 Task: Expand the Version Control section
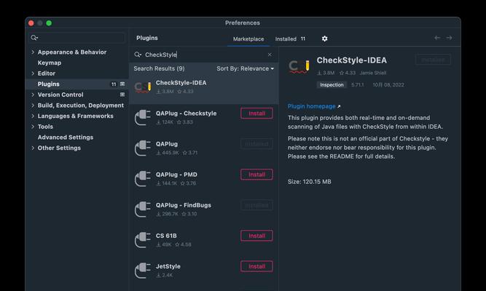point(33,95)
